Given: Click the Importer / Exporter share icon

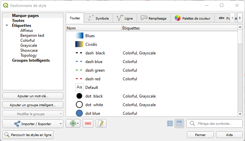Looking at the screenshot, I should point(17,124).
